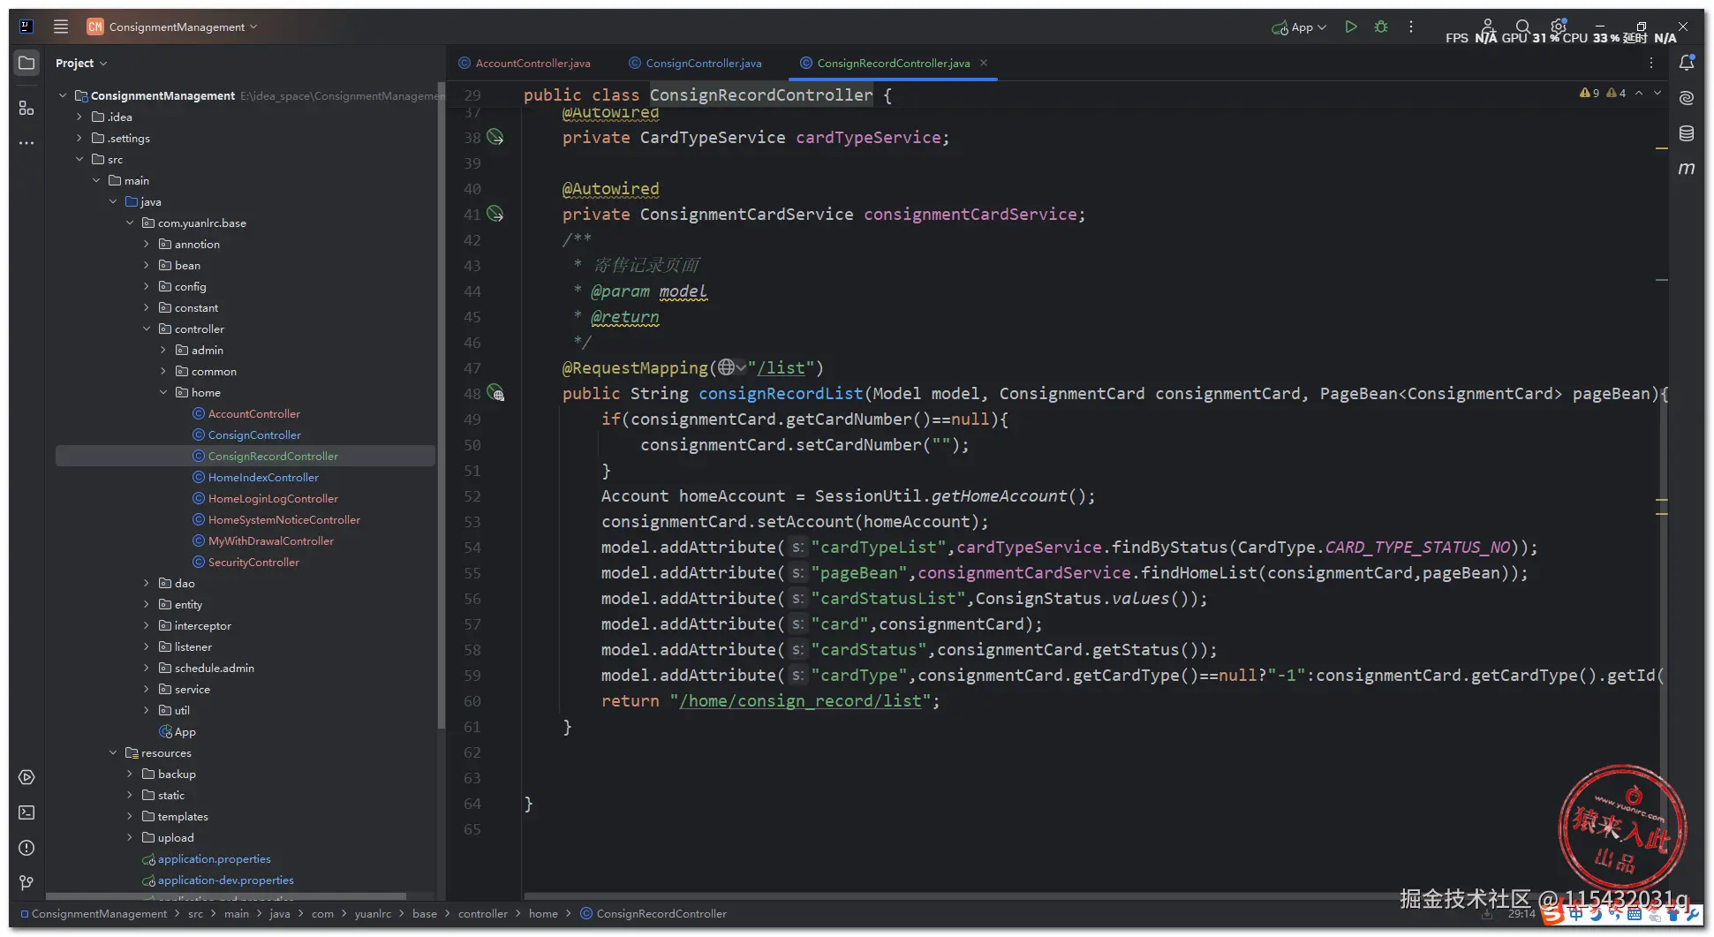Run the App configuration
Viewport: 1714px width, 937px height.
click(1351, 26)
